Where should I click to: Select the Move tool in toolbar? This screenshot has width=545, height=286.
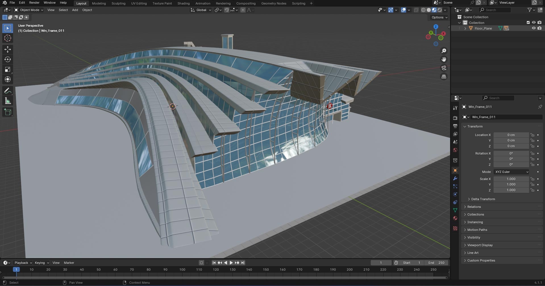tap(8, 49)
